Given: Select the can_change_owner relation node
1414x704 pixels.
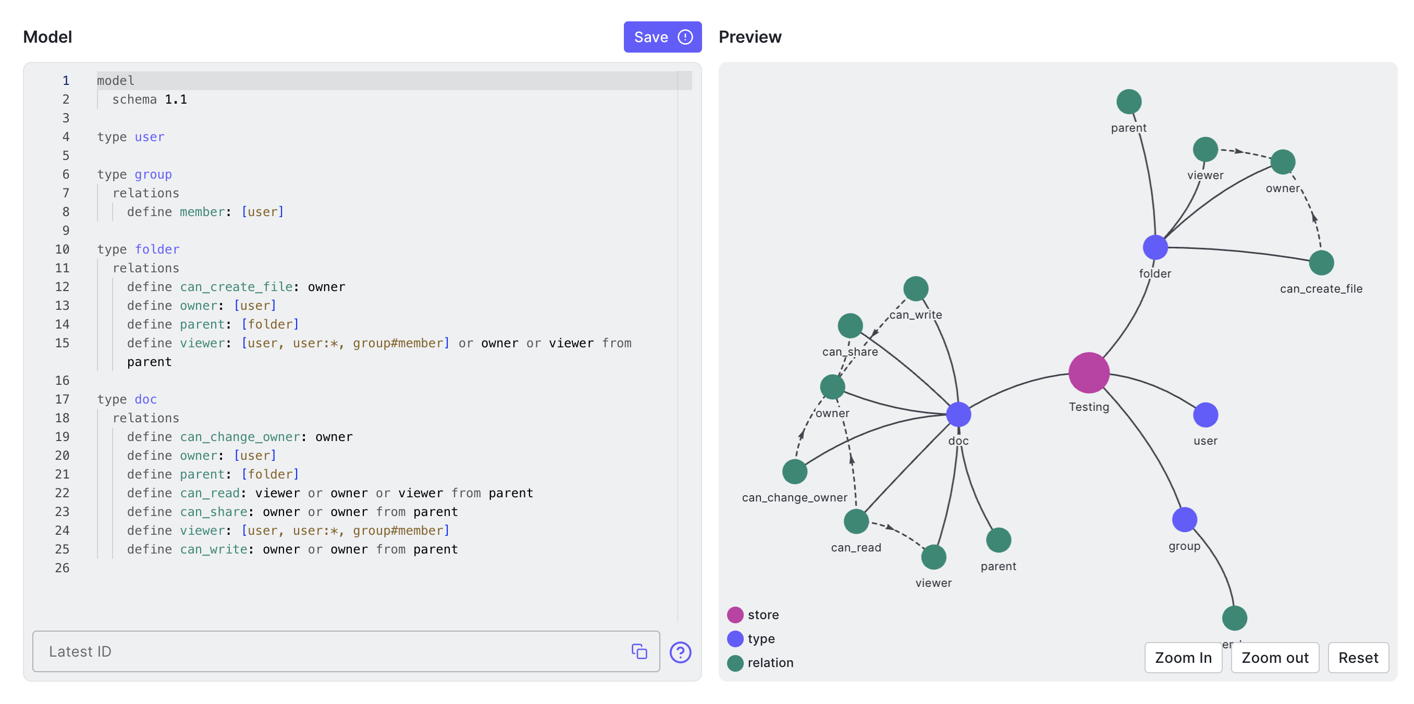Looking at the screenshot, I should (794, 472).
